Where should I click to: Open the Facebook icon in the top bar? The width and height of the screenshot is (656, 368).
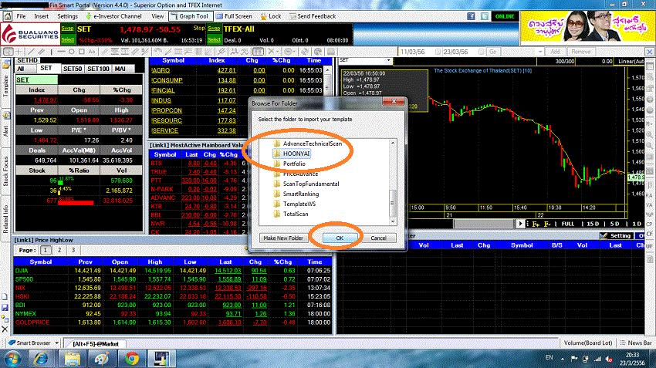pyautogui.click(x=471, y=16)
